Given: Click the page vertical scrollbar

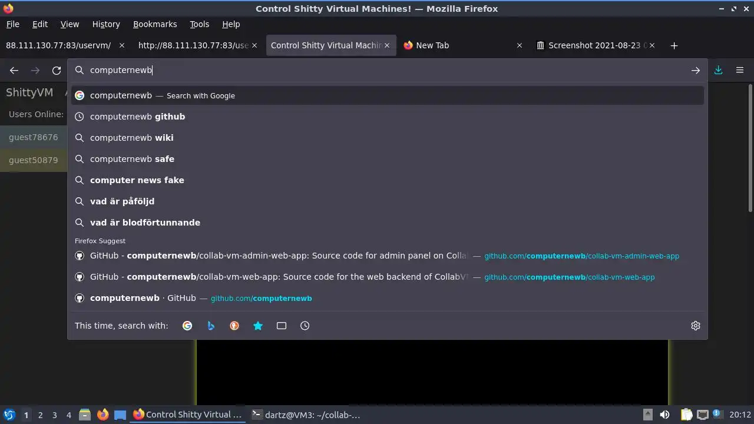Looking at the screenshot, I should pyautogui.click(x=750, y=148).
